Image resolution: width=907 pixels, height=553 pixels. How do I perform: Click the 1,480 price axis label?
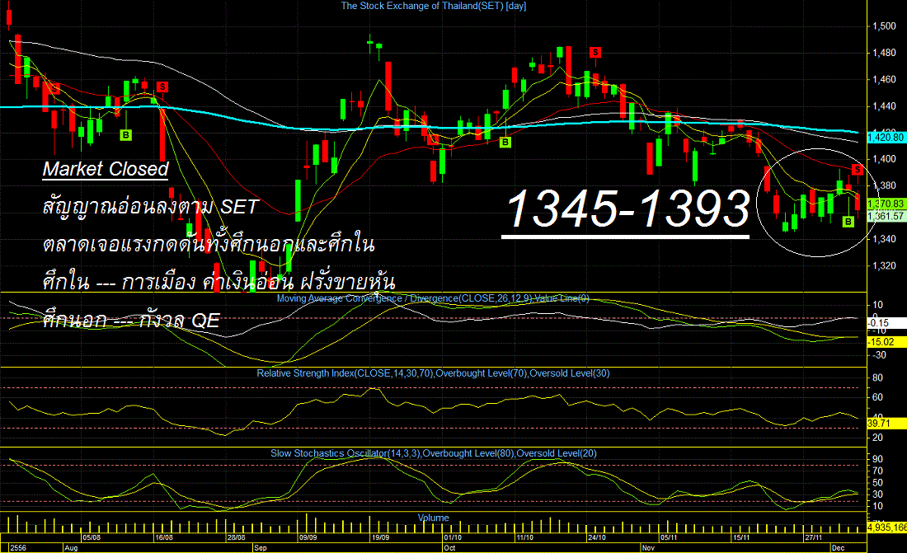coord(885,53)
